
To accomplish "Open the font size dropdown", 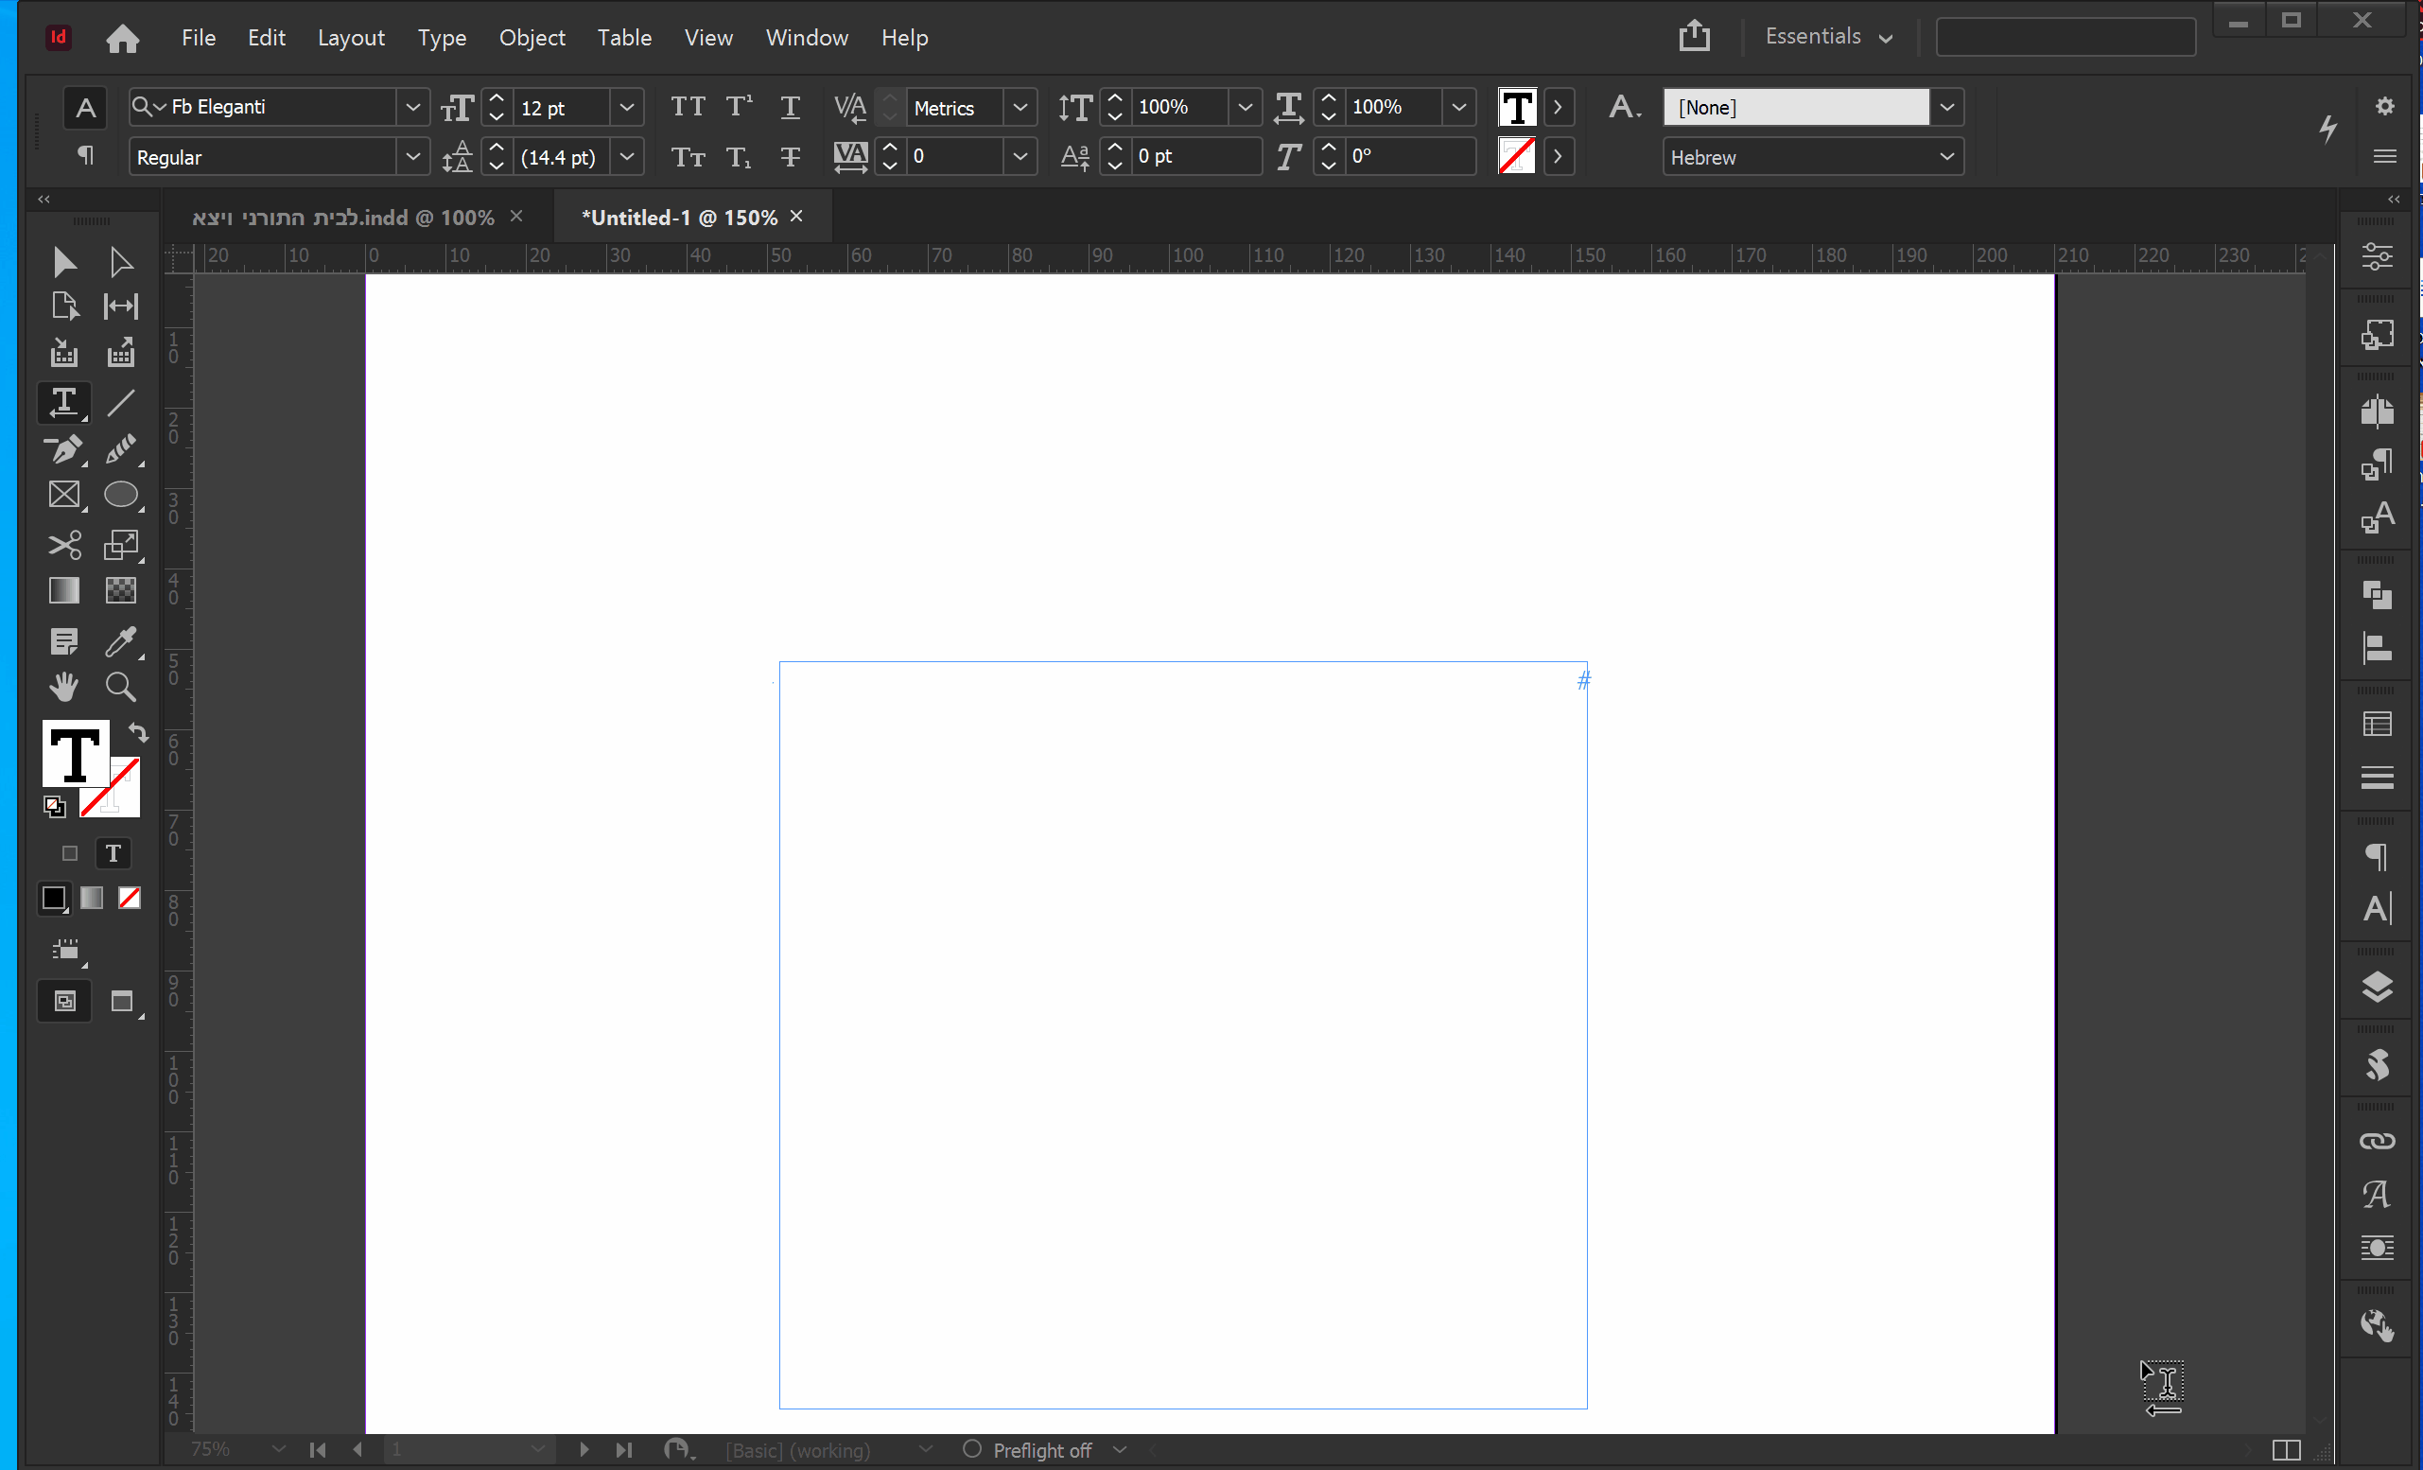I will 626,106.
